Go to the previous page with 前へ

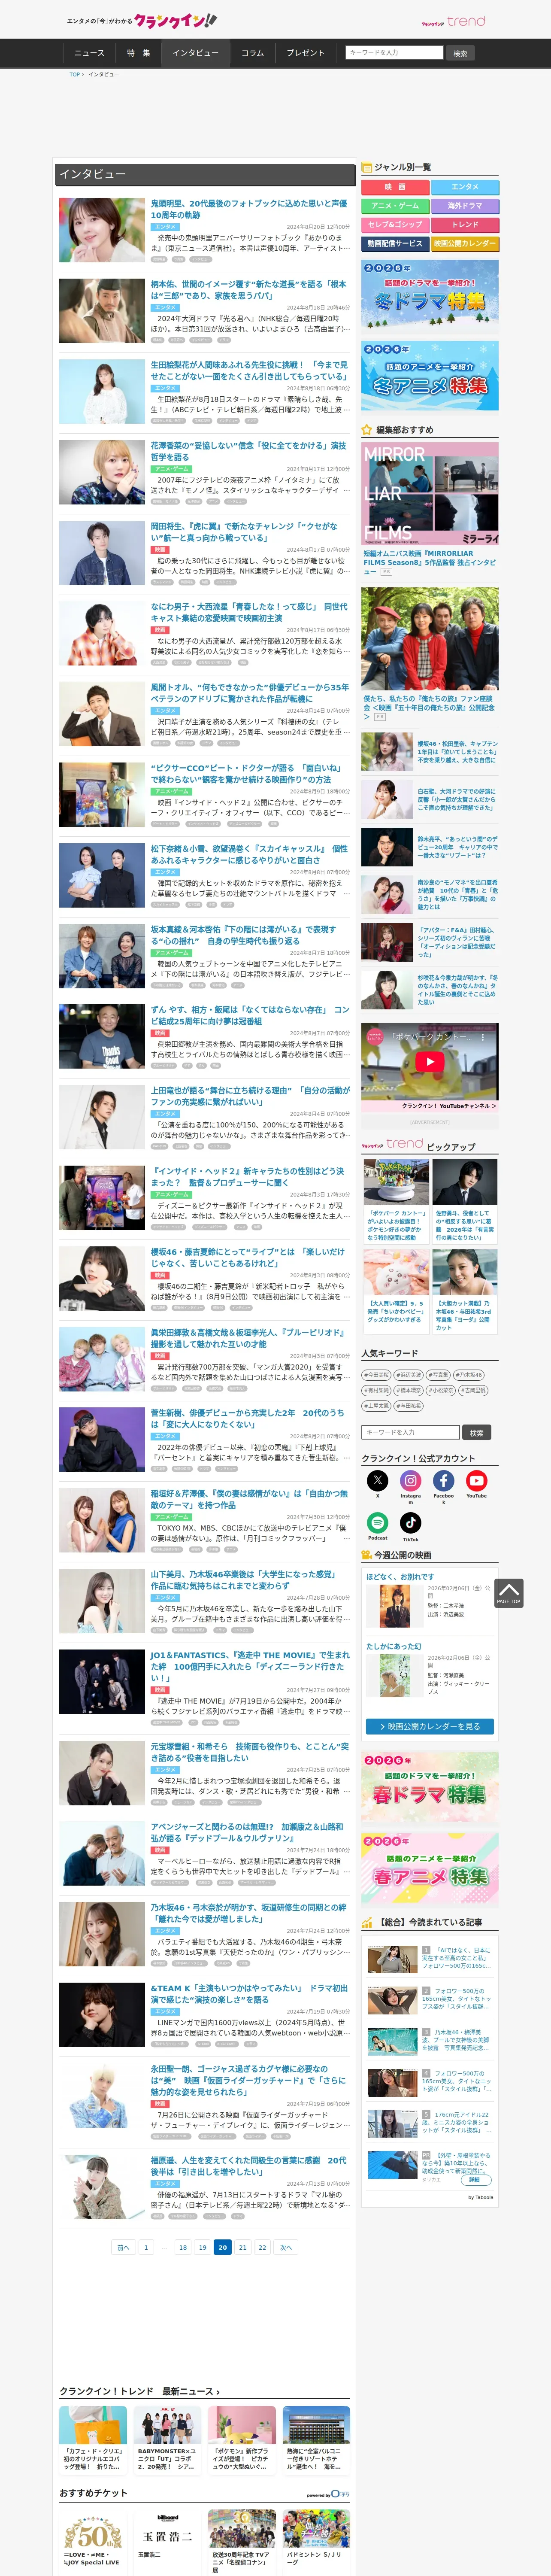click(123, 2247)
